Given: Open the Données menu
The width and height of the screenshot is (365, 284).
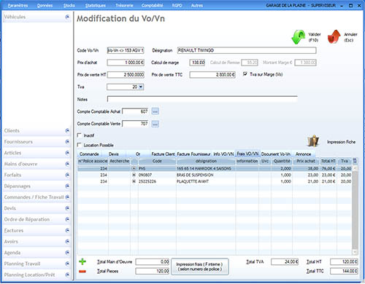Looking at the screenshot, I should pyautogui.click(x=45, y=5).
